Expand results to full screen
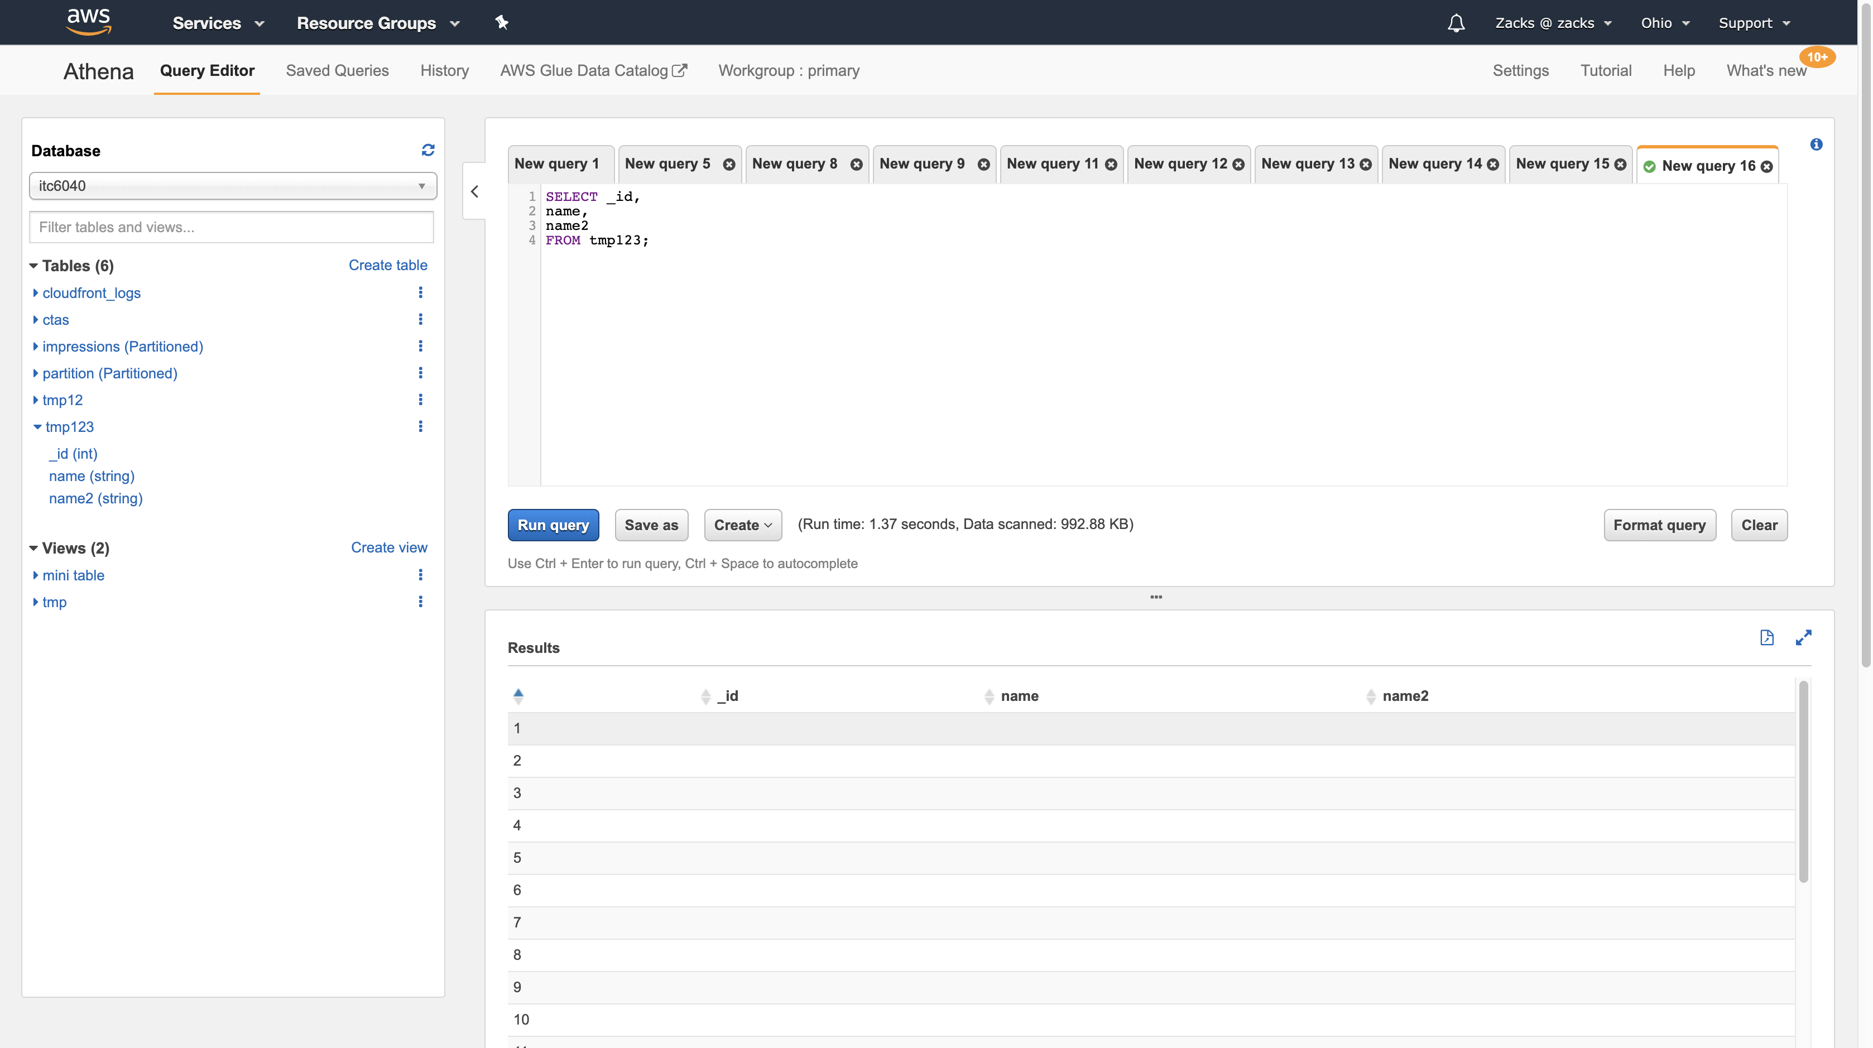 [x=1803, y=637]
